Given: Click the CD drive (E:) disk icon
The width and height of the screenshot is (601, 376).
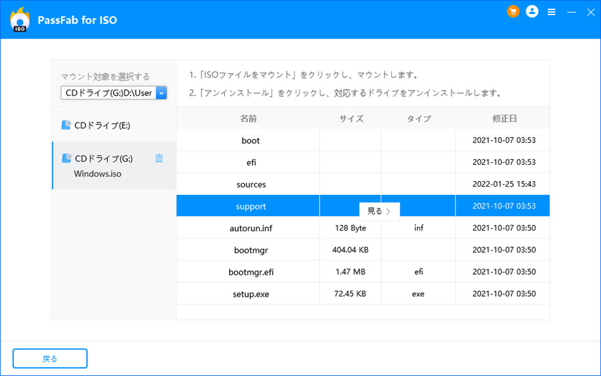Looking at the screenshot, I should pyautogui.click(x=66, y=125).
